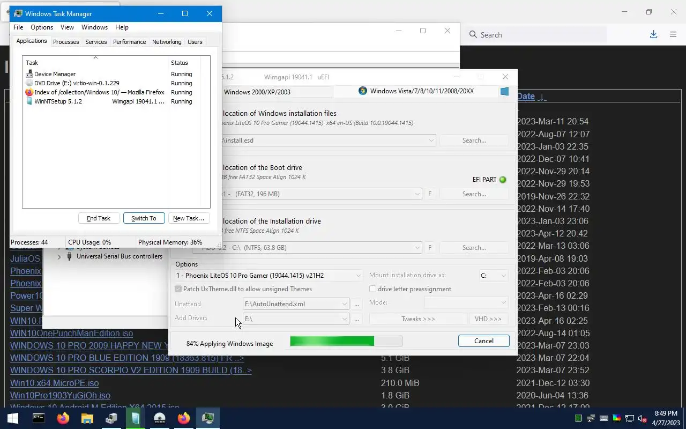Switch to Networking tab
686x429 pixels.
click(167, 42)
